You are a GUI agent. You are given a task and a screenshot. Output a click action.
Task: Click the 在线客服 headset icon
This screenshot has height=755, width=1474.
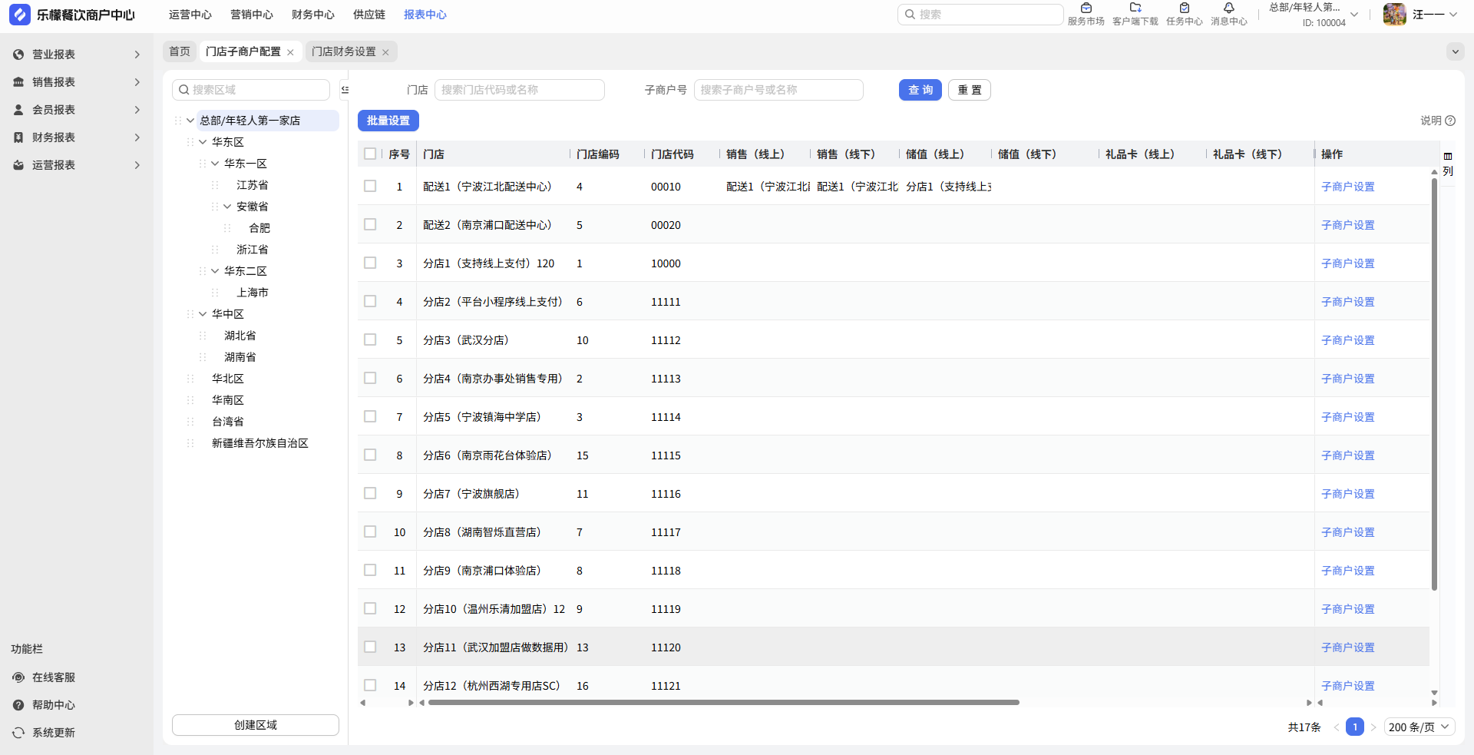click(18, 677)
